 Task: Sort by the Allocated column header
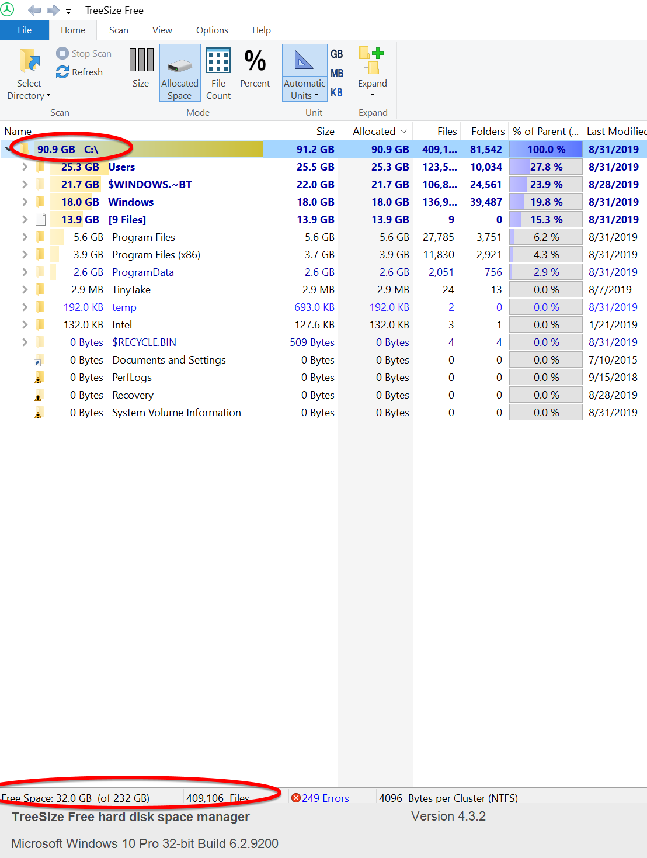point(375,132)
